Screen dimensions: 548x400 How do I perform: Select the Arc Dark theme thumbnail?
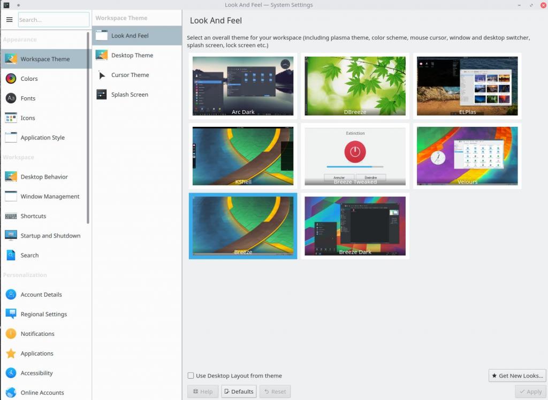[x=243, y=86]
